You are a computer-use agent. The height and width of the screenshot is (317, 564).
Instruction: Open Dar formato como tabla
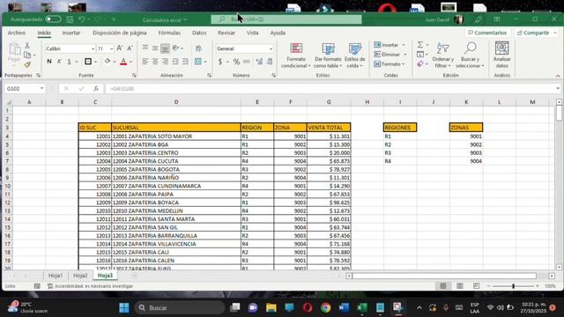(x=328, y=55)
